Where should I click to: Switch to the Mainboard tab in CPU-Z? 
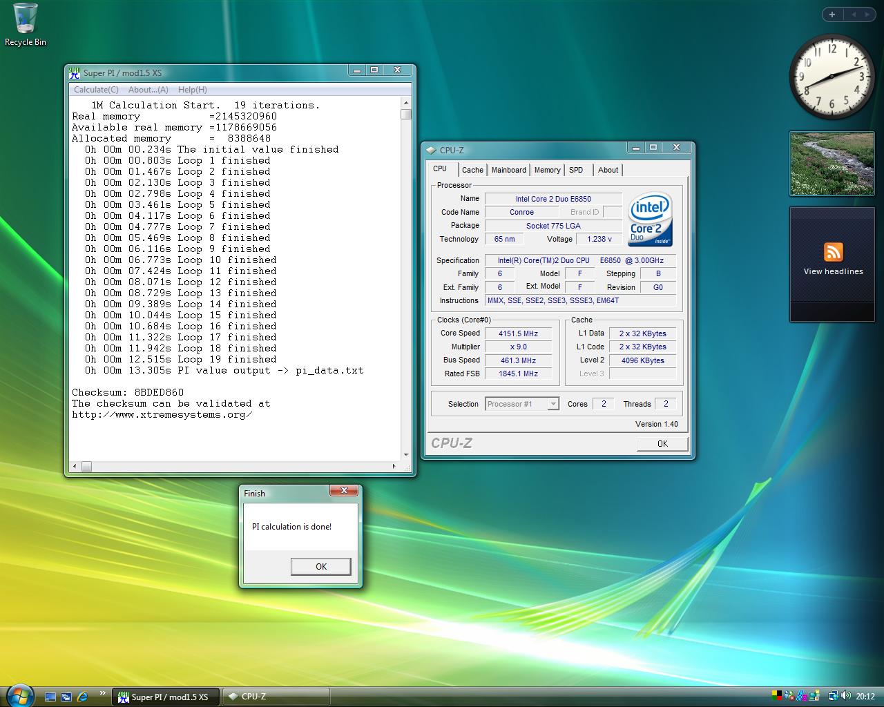pos(509,170)
